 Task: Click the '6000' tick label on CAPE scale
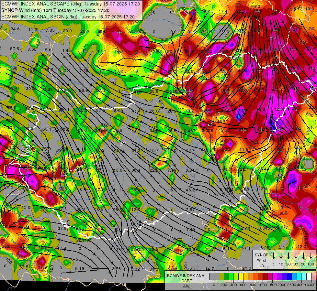(311, 285)
